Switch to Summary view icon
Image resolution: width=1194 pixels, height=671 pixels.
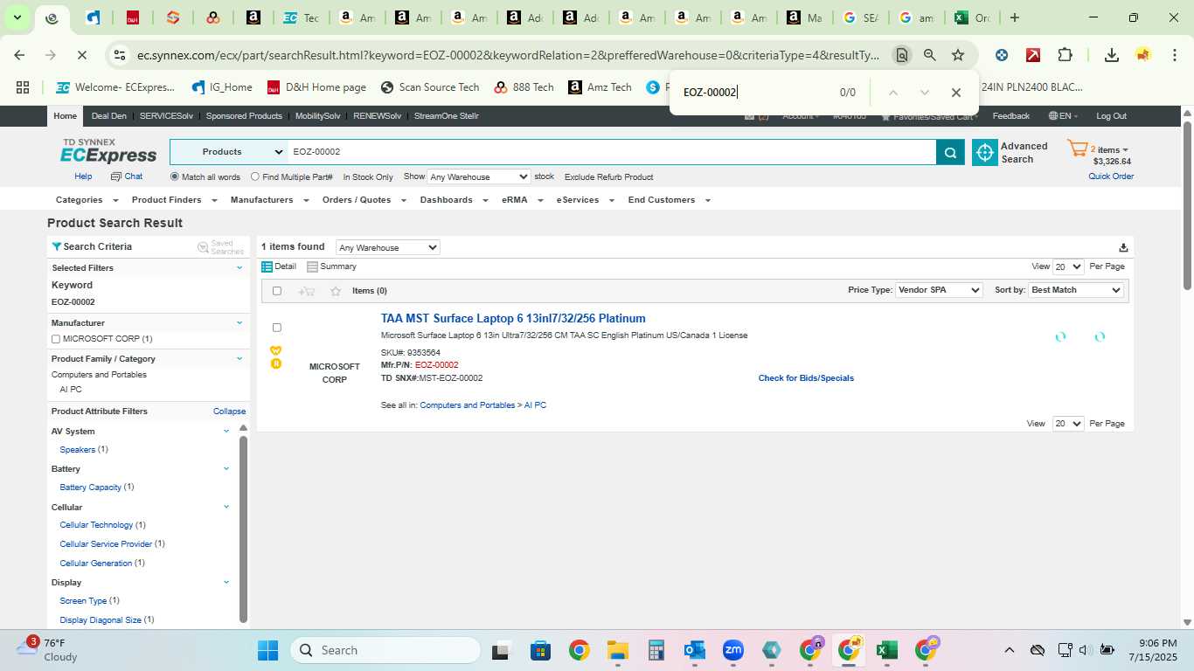[312, 266]
